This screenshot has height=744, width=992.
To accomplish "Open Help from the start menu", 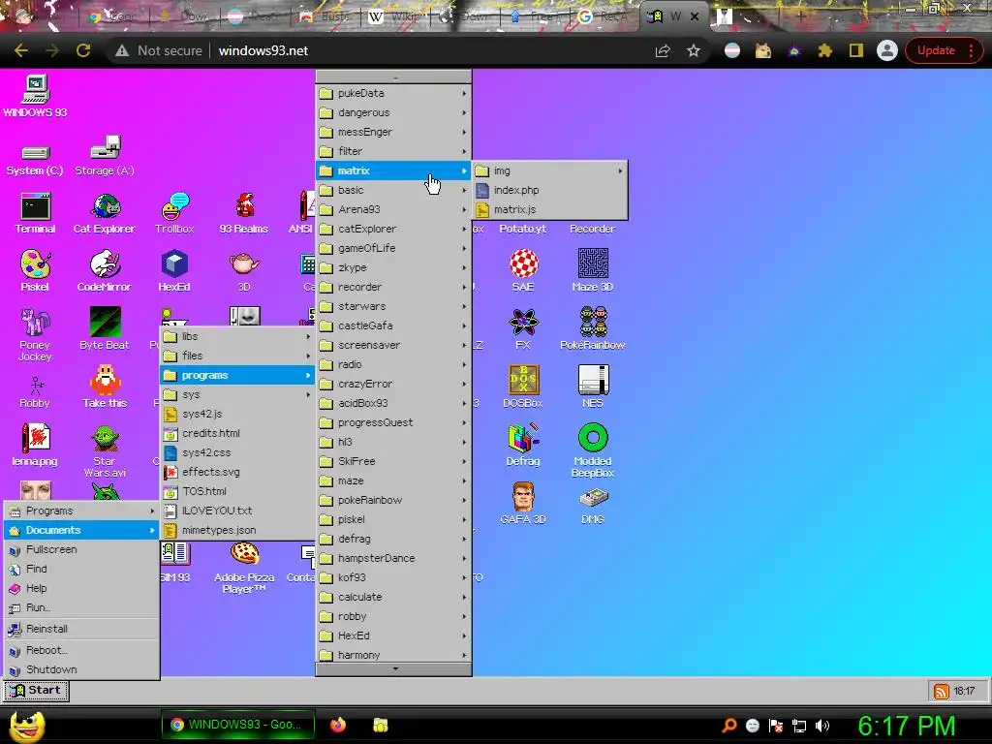I will 81,588.
